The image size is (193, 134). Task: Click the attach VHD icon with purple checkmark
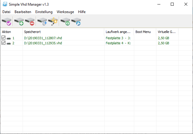[x=7, y=21]
